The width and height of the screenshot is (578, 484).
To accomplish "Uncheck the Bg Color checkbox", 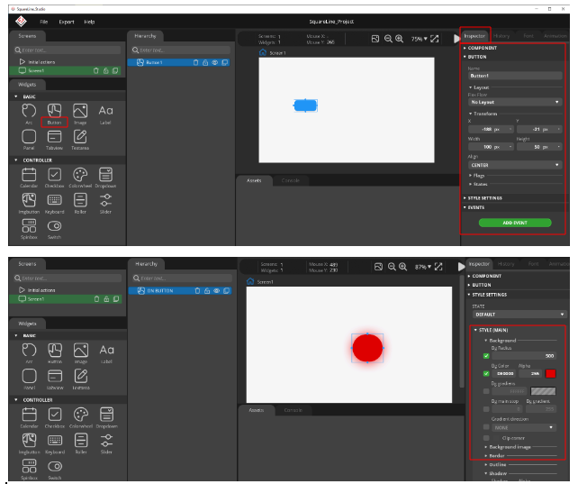I will pyautogui.click(x=486, y=373).
